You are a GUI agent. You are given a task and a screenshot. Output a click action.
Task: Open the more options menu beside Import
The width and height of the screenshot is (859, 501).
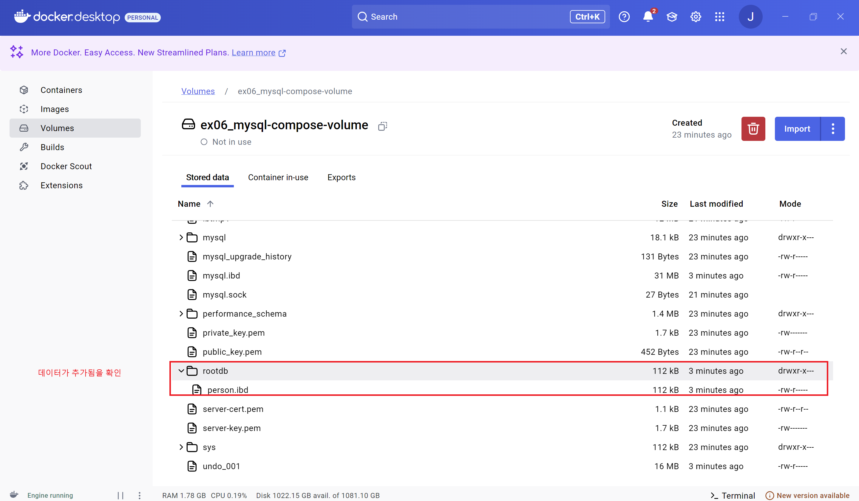[x=833, y=129]
